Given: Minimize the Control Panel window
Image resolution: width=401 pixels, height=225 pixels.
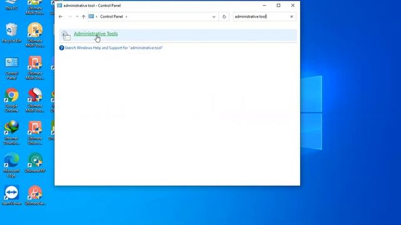Looking at the screenshot, I should (264, 6).
